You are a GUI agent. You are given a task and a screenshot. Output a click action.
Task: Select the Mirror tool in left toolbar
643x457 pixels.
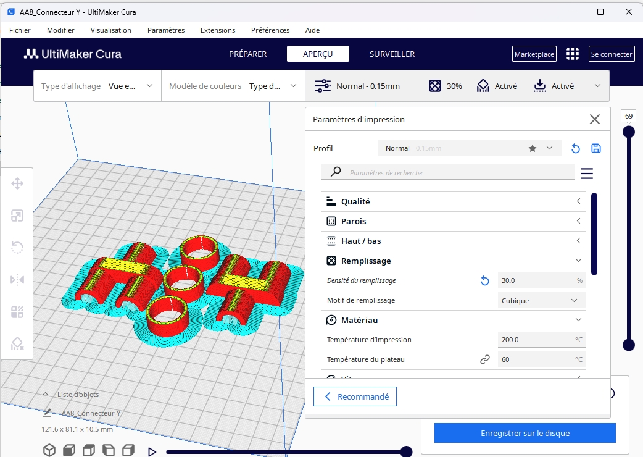coord(17,280)
